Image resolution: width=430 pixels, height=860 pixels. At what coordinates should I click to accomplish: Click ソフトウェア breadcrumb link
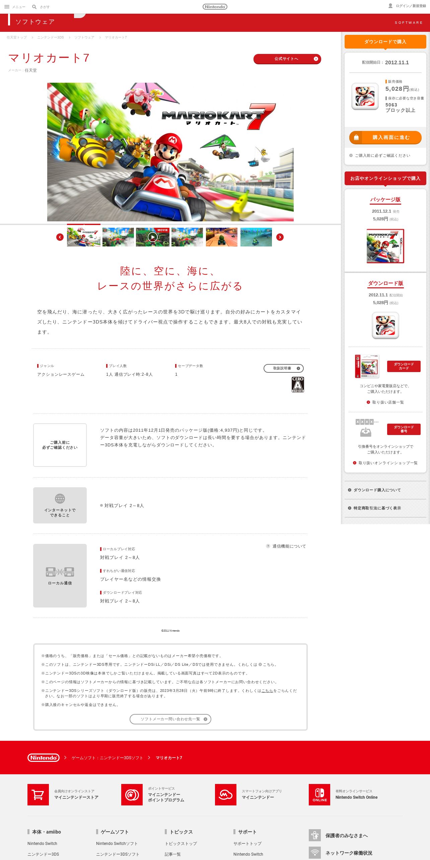84,38
